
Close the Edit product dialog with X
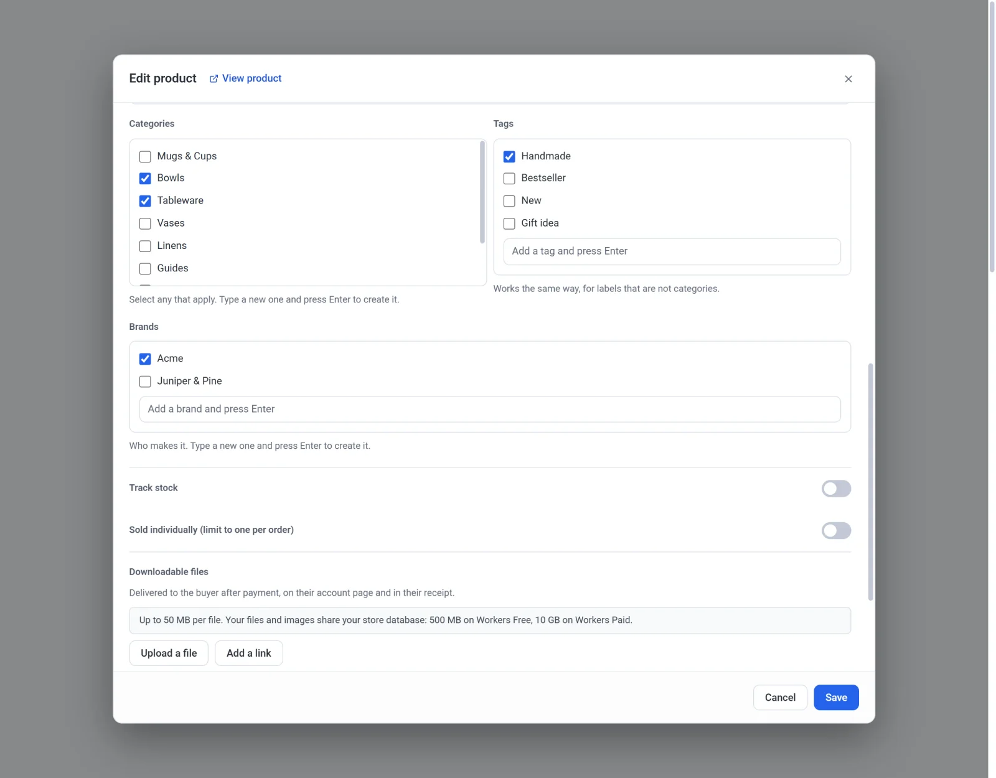848,79
